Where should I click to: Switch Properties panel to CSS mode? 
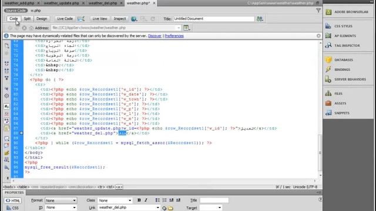click(12, 208)
